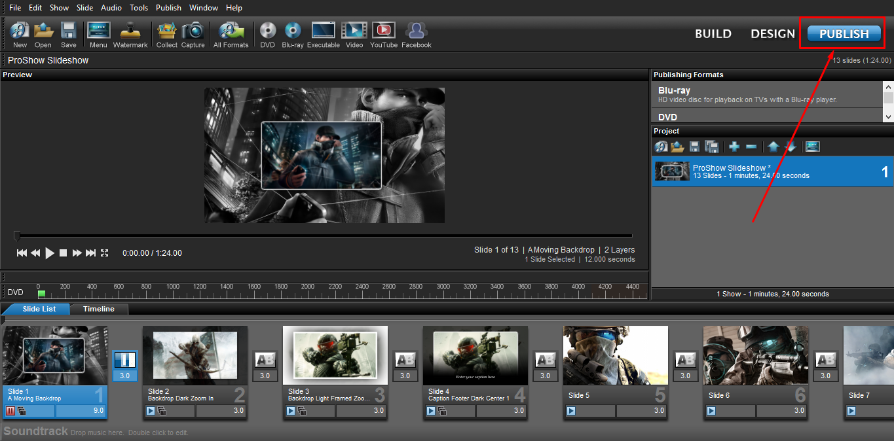Stop the preview playback
This screenshot has width=894, height=441.
64,253
